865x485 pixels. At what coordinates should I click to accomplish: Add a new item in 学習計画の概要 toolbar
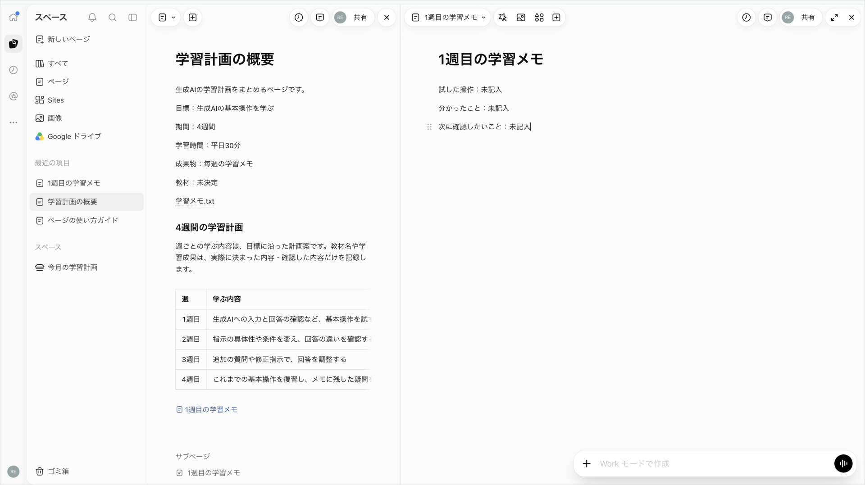tap(193, 18)
